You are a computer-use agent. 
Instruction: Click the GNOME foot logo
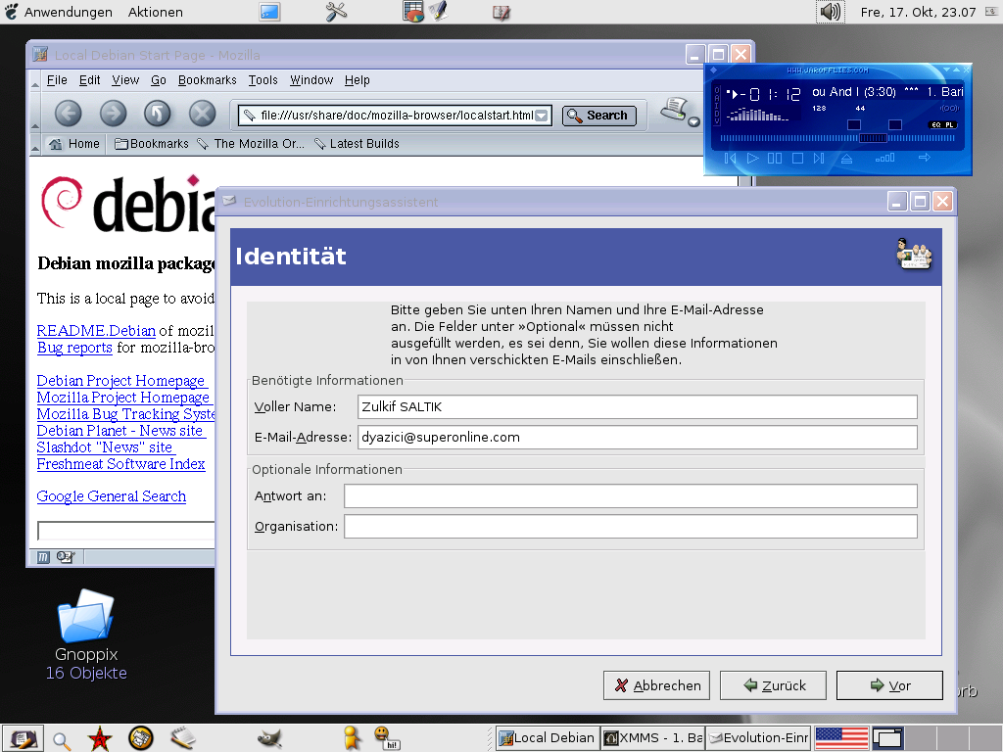(11, 12)
